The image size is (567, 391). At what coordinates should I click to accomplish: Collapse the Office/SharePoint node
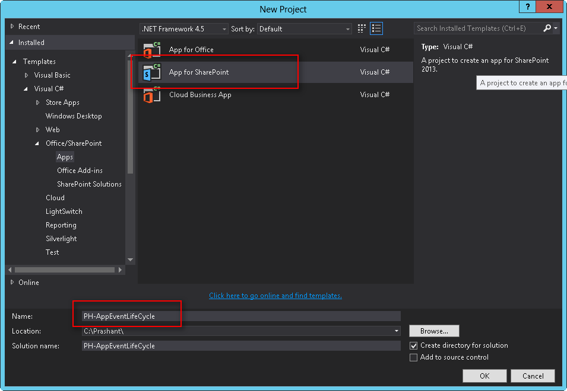tap(37, 143)
